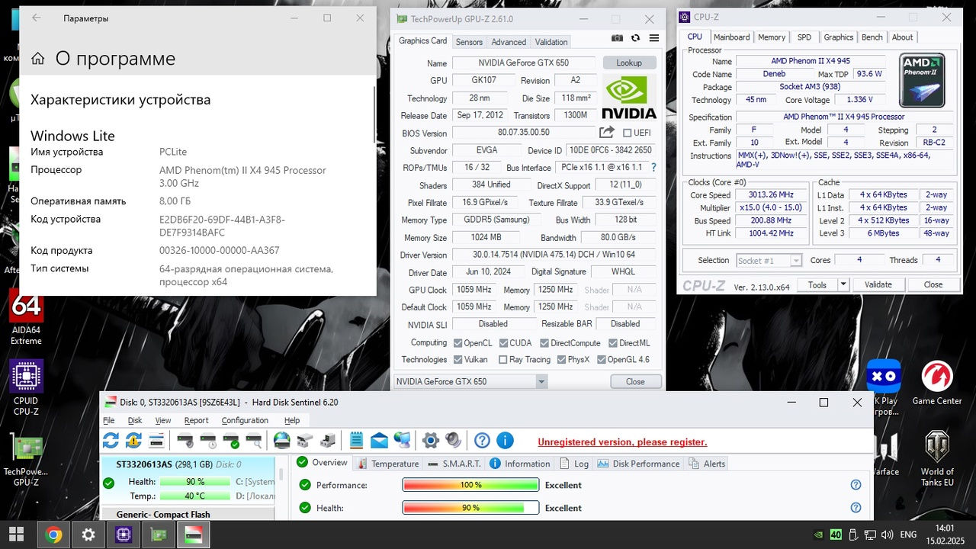The image size is (976, 549).
Task: Switch to the GPU-Z Sensors tab
Action: pyautogui.click(x=469, y=42)
